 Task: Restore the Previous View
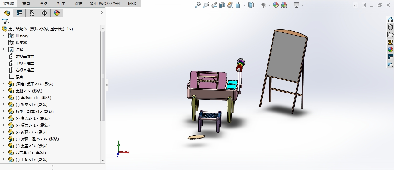(214, 5)
